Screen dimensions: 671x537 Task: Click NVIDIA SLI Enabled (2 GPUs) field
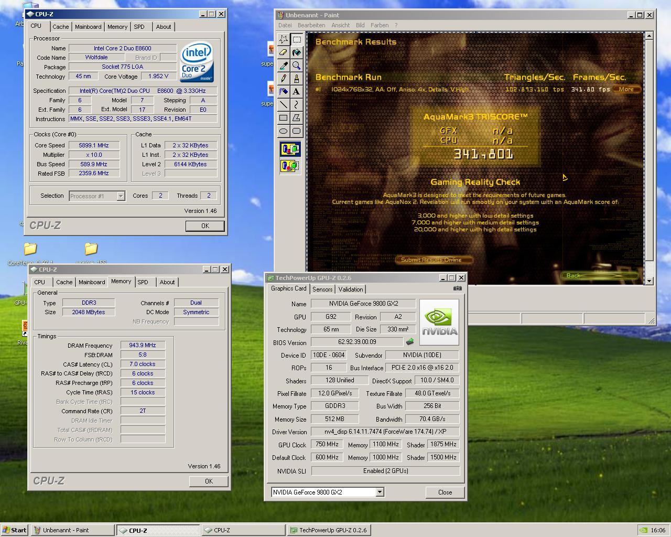pos(385,471)
